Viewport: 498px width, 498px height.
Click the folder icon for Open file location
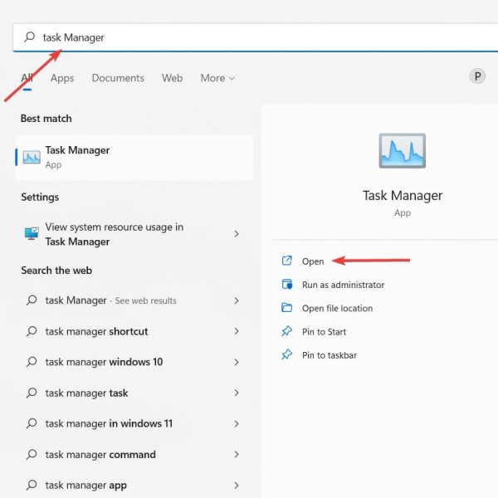point(287,307)
